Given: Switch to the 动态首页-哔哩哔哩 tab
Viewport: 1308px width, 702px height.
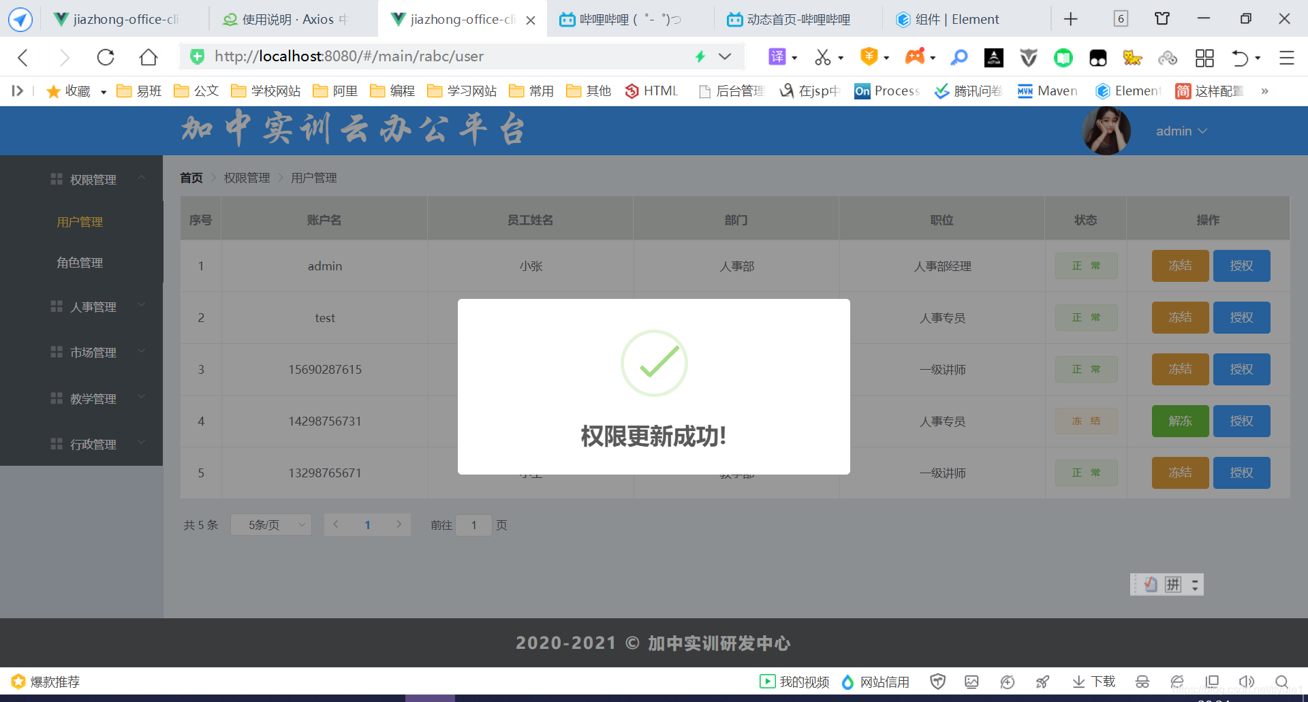Looking at the screenshot, I should click(798, 19).
